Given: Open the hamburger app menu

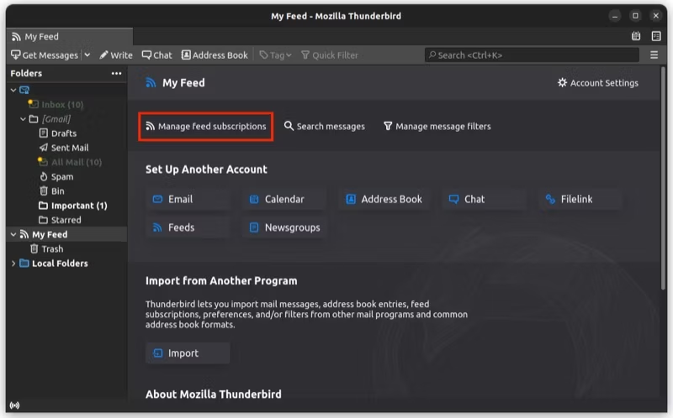Looking at the screenshot, I should [654, 55].
